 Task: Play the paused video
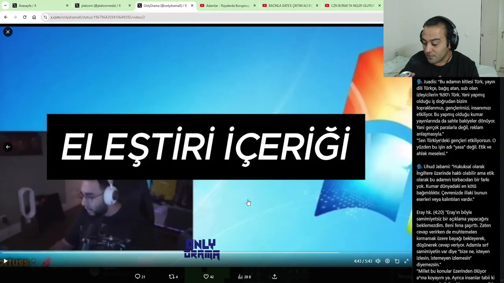point(6,261)
